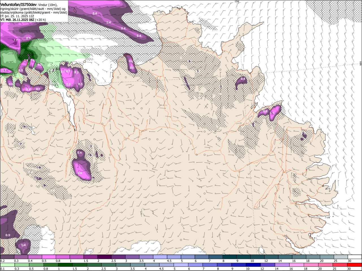The height and width of the screenshot is (271, 362).
Task: Click the 'Veðurstofan/IS750dev' title text
Action: coord(18,5)
